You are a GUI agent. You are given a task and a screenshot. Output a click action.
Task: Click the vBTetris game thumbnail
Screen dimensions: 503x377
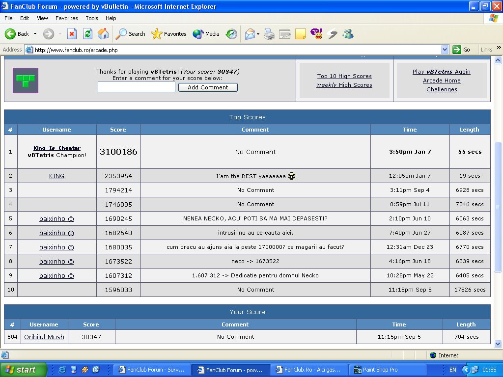pyautogui.click(x=26, y=81)
